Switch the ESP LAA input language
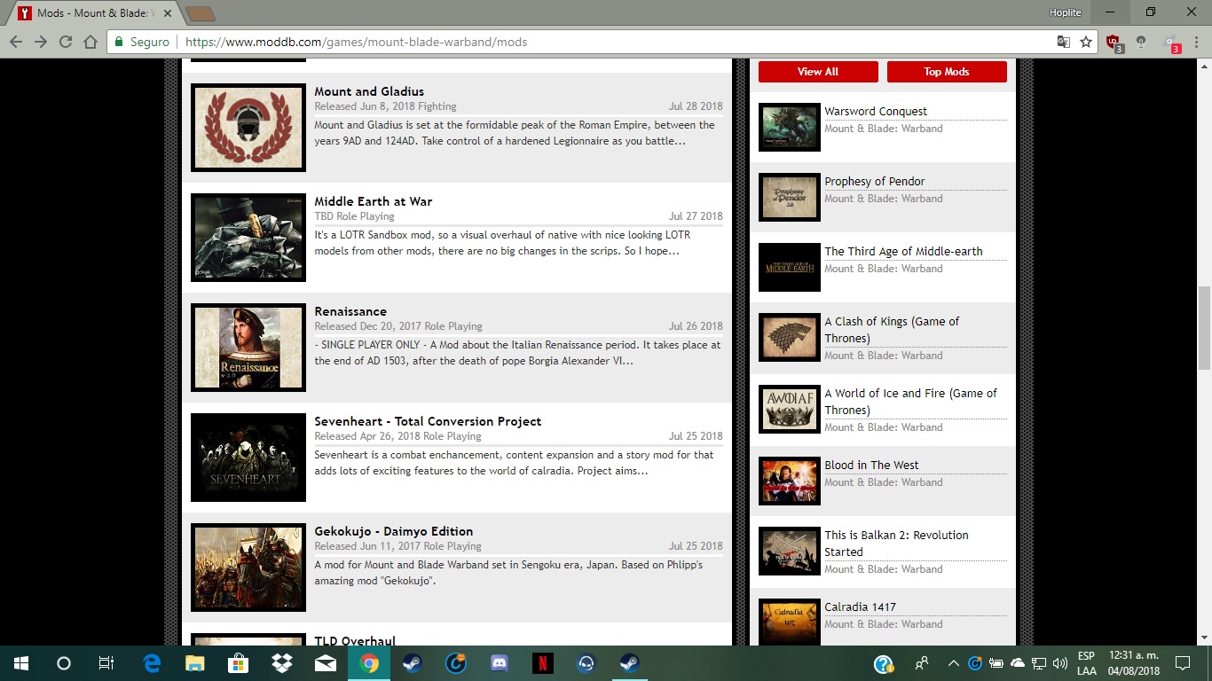Screen dimensions: 1212x681 1086,663
